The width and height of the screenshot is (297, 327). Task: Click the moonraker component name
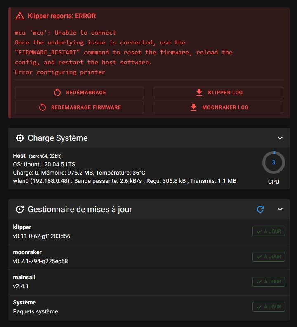(27, 252)
